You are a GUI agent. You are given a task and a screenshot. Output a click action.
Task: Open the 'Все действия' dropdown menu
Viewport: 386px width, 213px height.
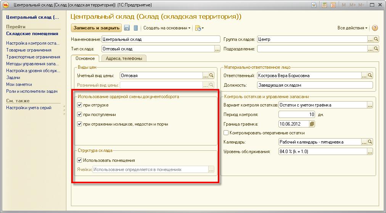tap(352, 28)
